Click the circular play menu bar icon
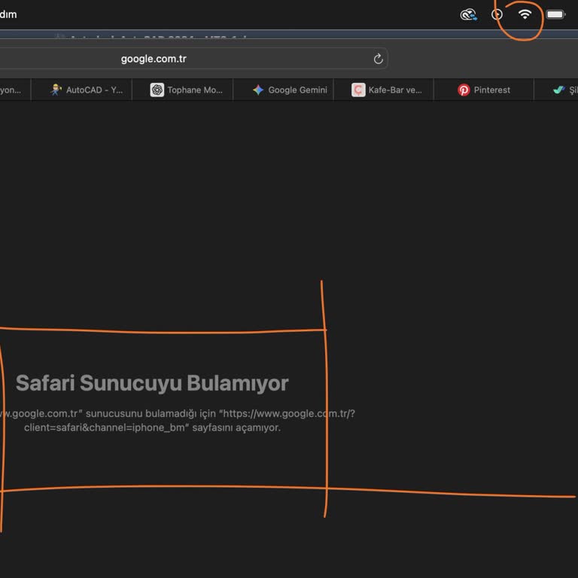The image size is (578, 578). coord(497,14)
